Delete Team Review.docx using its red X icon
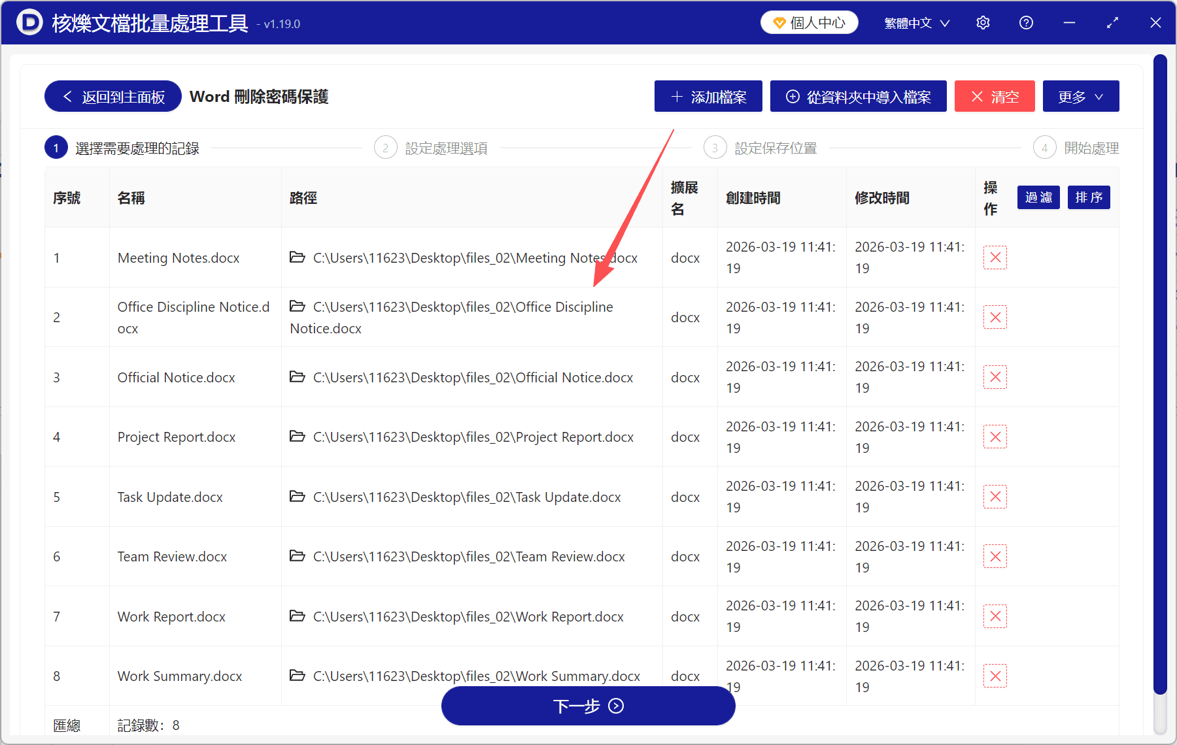The image size is (1177, 745). tap(995, 556)
